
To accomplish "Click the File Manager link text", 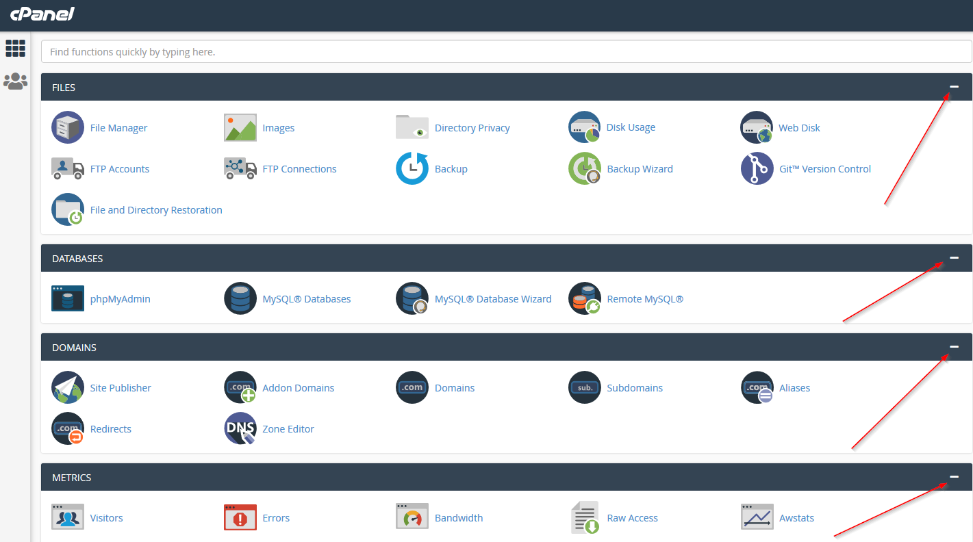I will pyautogui.click(x=118, y=128).
